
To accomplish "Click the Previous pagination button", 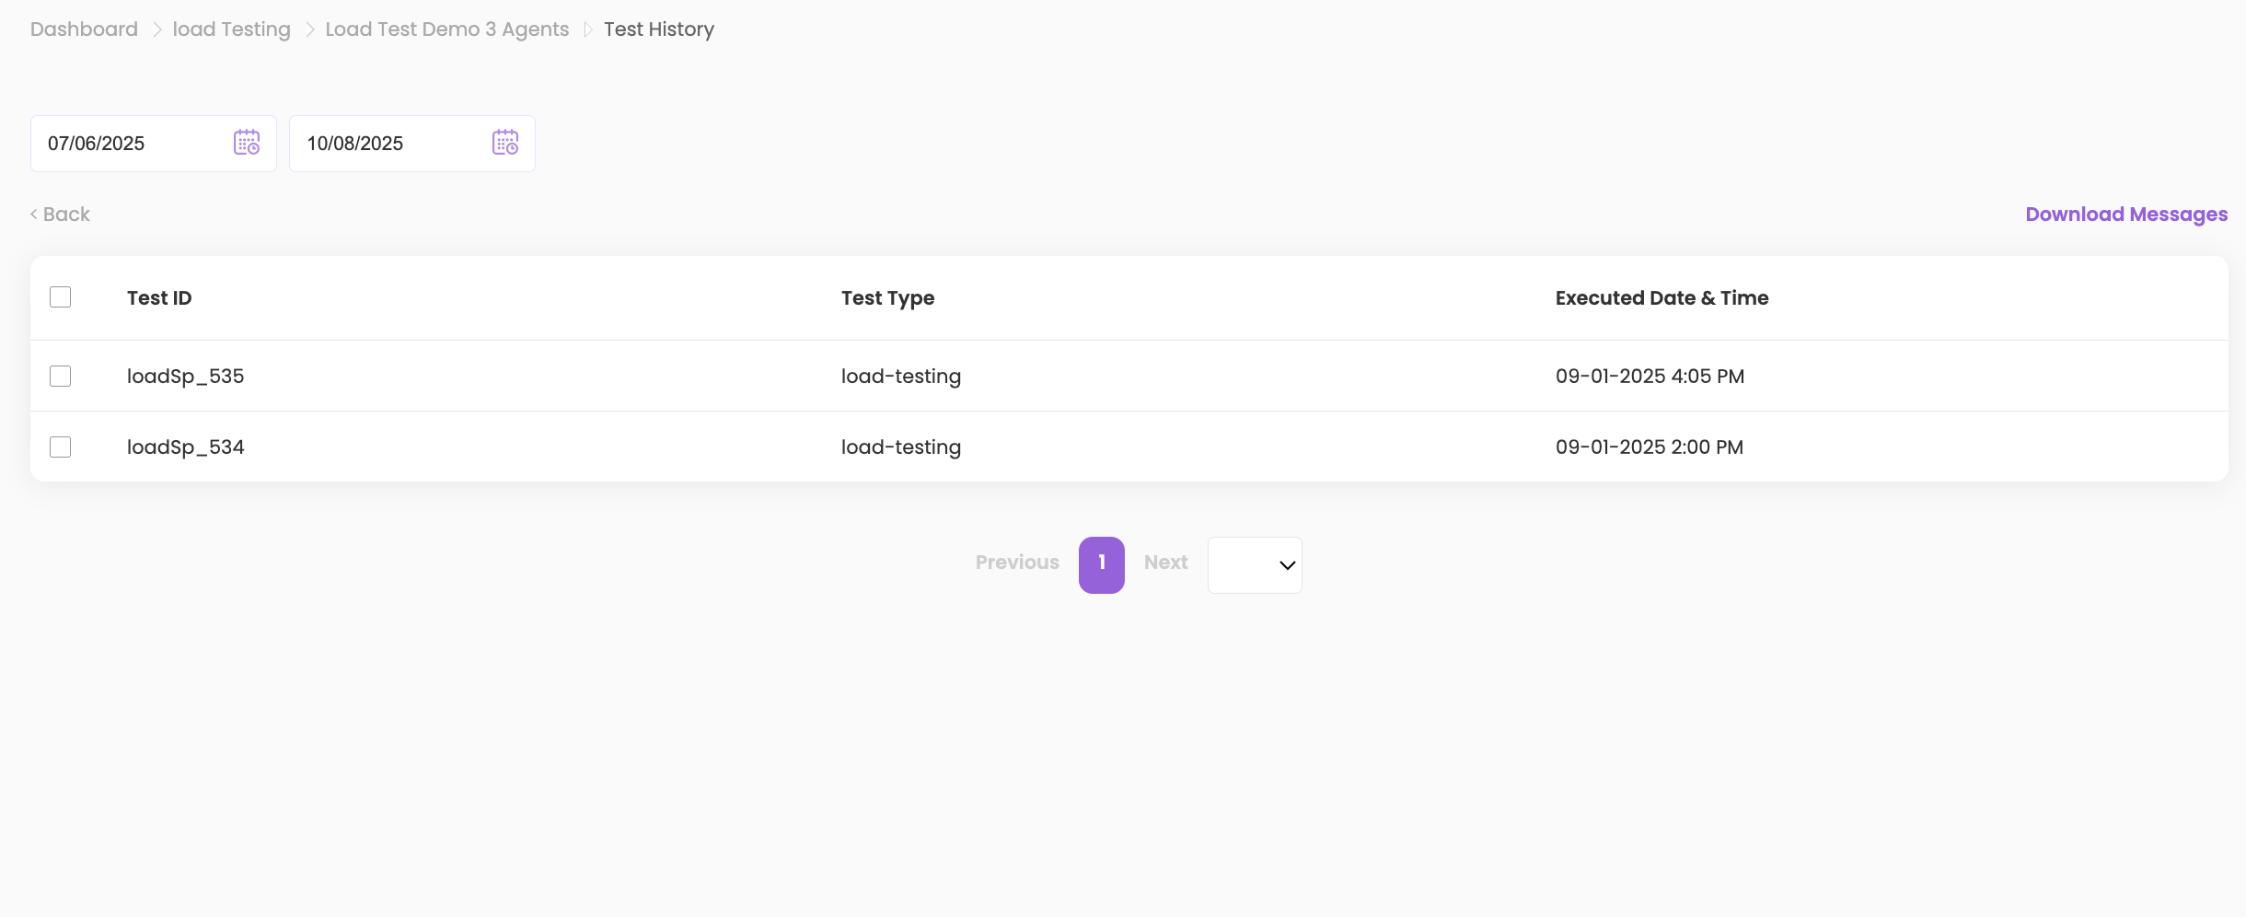I will click(x=1017, y=563).
